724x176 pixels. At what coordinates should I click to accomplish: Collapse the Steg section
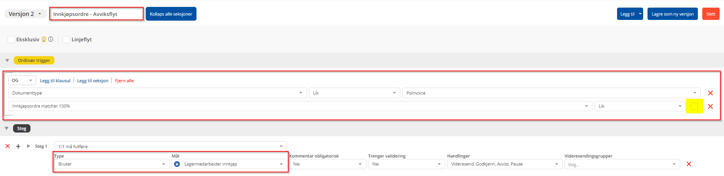tap(7, 129)
